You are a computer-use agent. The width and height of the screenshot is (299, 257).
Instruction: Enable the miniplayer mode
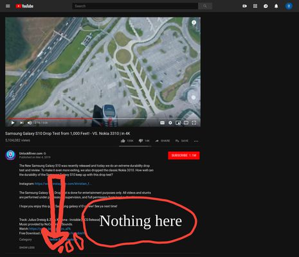178,123
